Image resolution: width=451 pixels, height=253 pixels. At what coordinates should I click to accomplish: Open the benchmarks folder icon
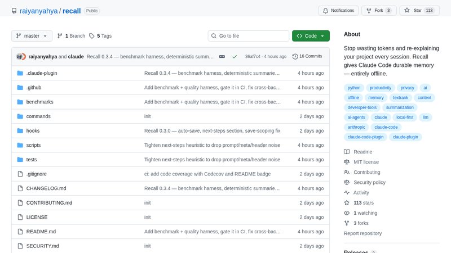click(20, 102)
